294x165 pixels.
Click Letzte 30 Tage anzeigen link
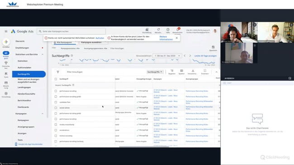(205, 56)
